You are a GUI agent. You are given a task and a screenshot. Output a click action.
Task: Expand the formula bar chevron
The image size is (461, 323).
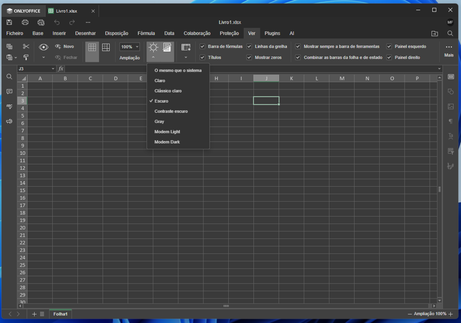[439, 68]
